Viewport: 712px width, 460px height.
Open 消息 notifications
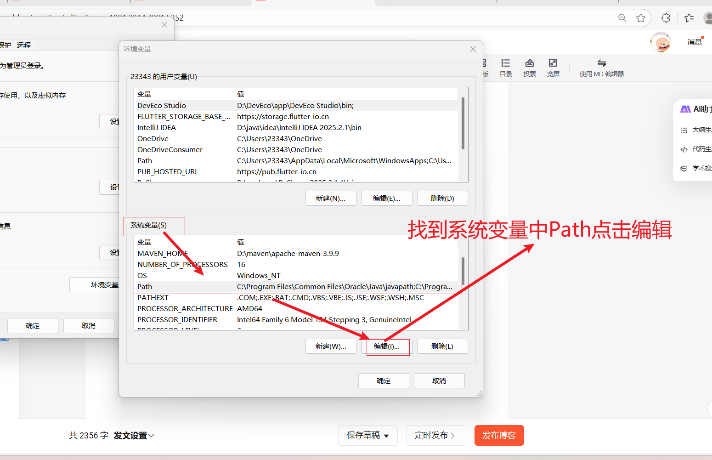(695, 42)
